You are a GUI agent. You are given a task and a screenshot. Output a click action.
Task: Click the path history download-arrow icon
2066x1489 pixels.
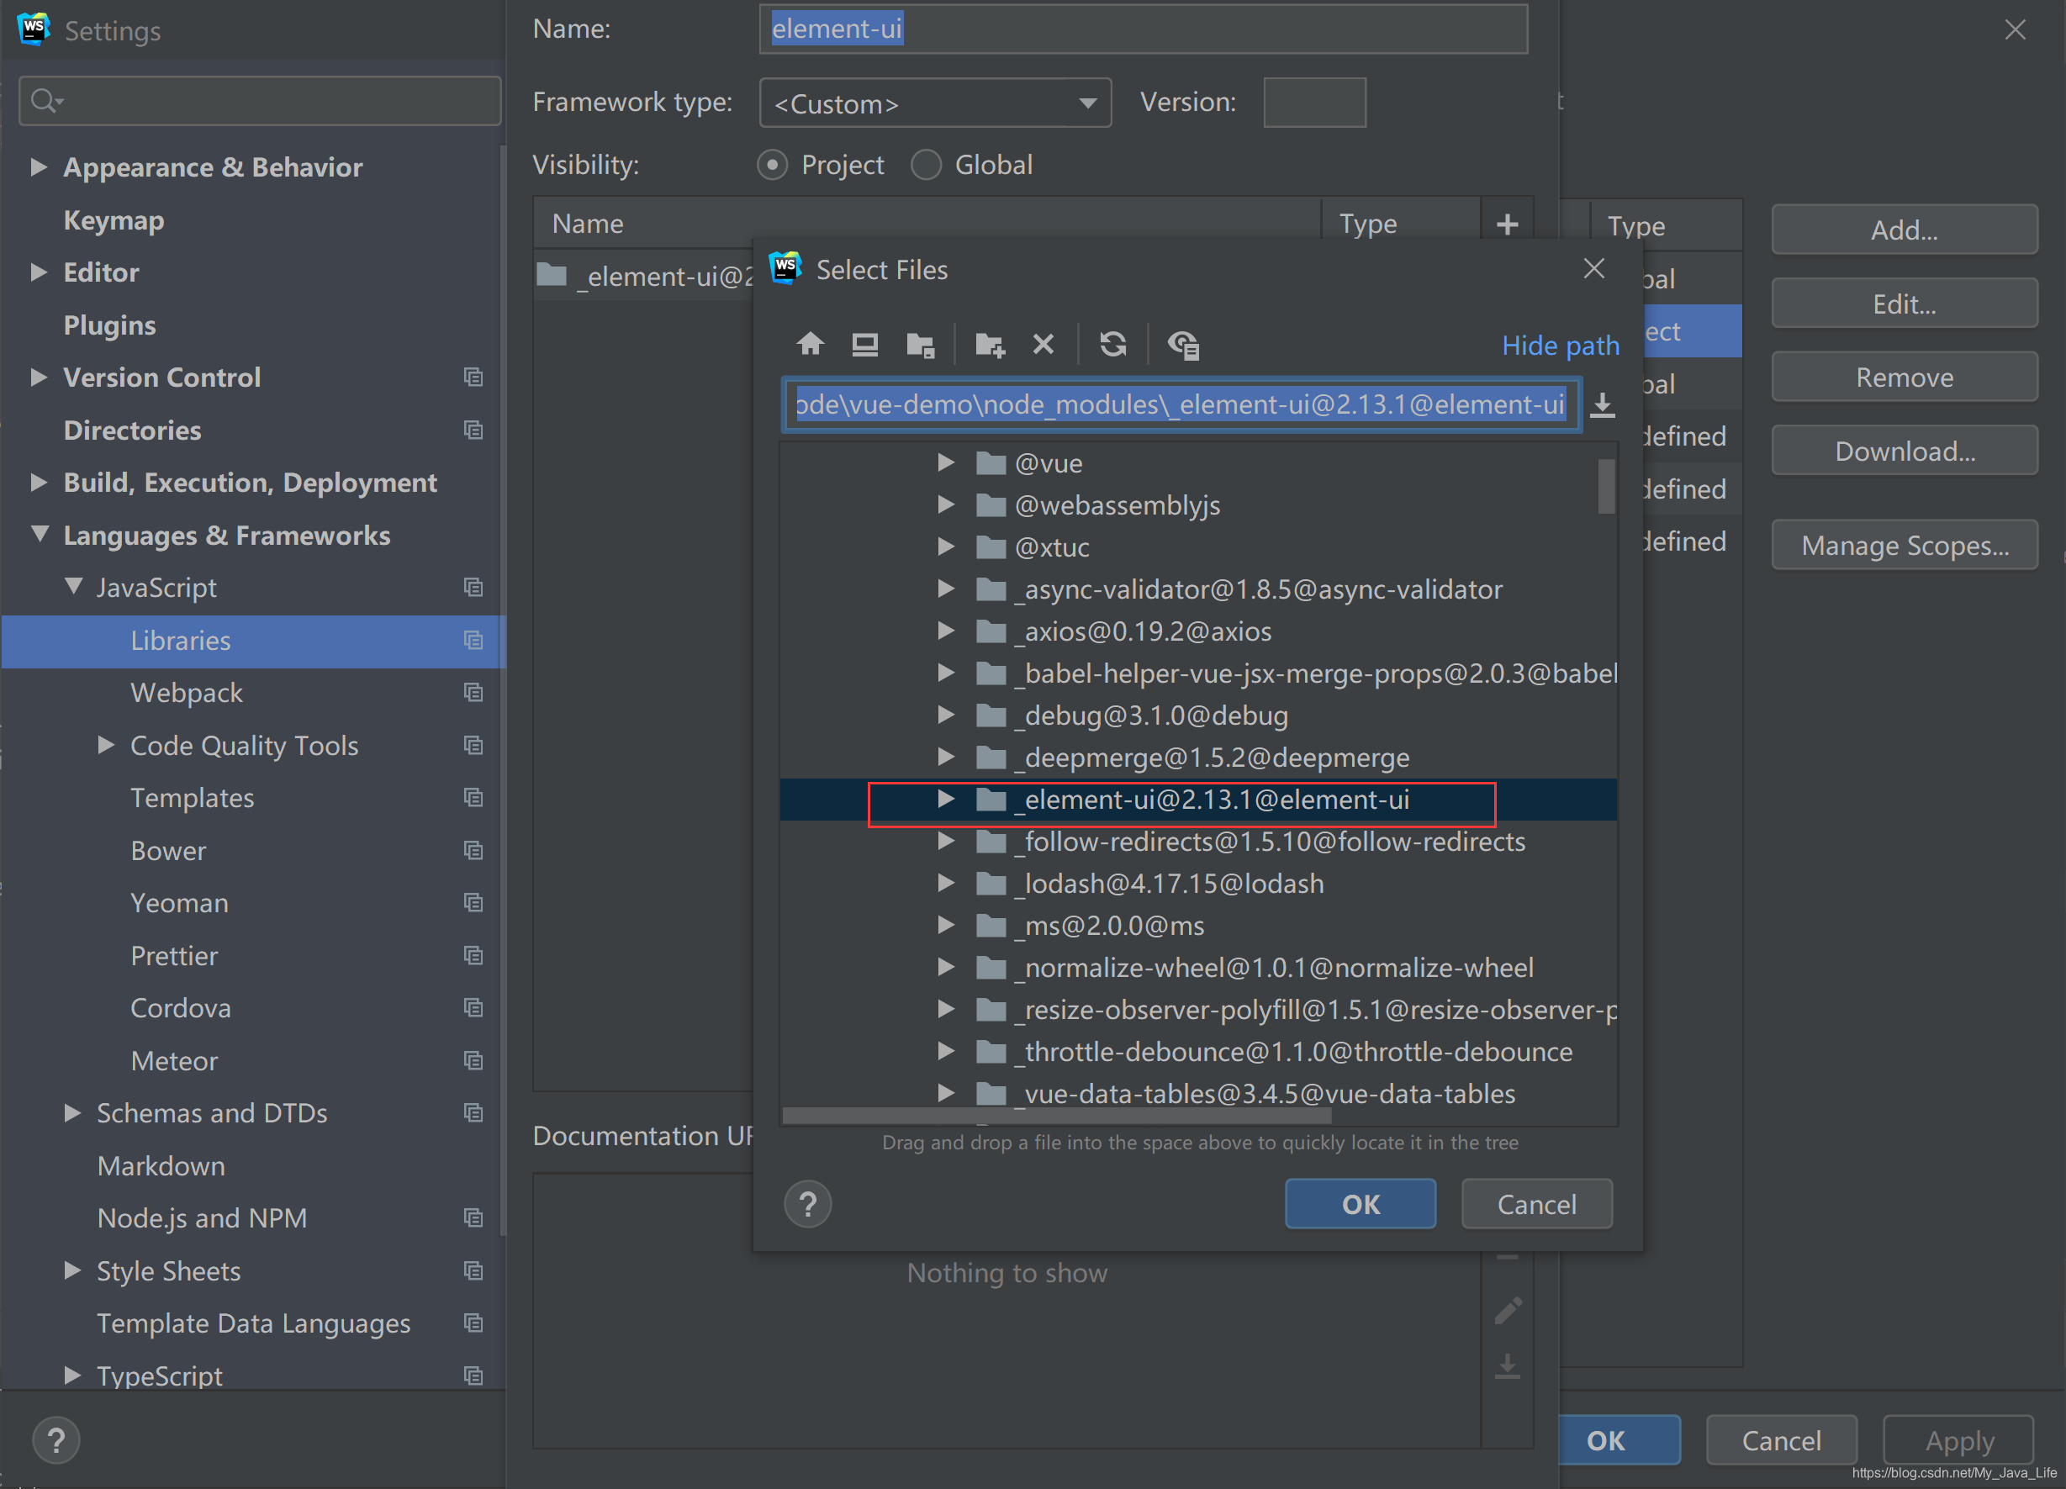click(x=1603, y=404)
